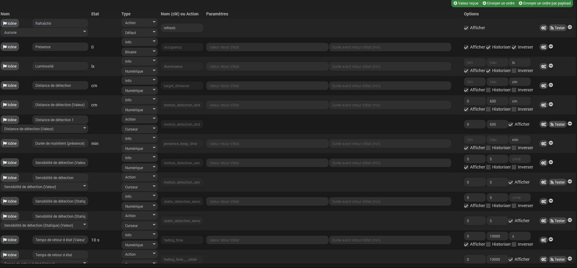The height and width of the screenshot is (268, 577).
Task: Click gear in the static_detection_sensi Info row
Action: pyautogui.click(x=543, y=201)
